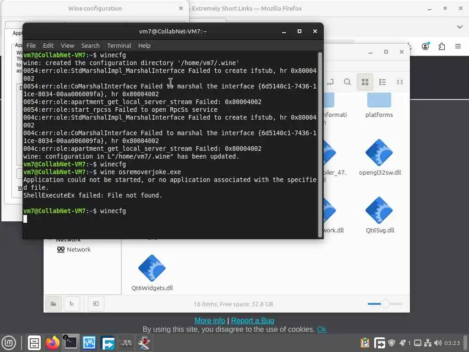Viewport: 469px width, 352px height.
Task: Switch file manager to list view
Action: point(382,82)
